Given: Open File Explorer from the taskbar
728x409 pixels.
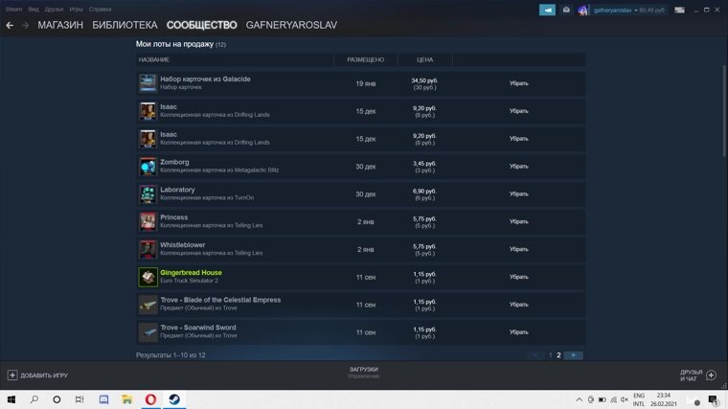Looking at the screenshot, I should pos(126,399).
